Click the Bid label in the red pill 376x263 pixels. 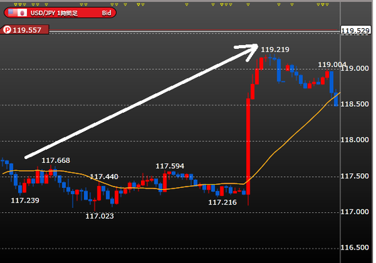coord(107,13)
